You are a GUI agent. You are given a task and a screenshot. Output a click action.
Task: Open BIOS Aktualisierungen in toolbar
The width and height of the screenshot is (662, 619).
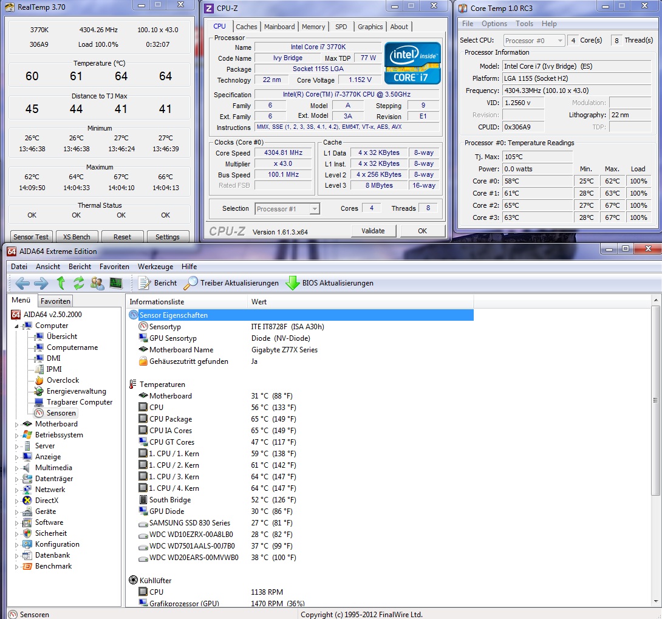[x=329, y=283]
